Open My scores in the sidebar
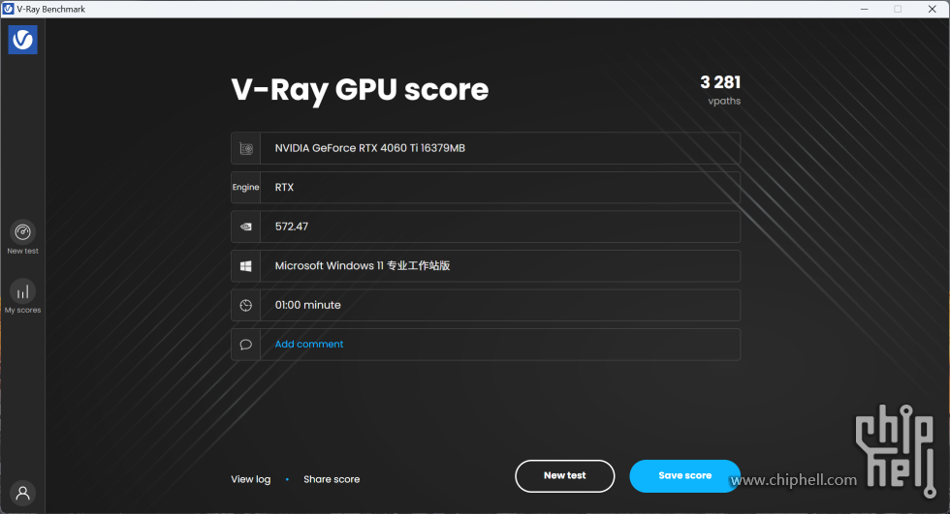The height and width of the screenshot is (514, 950). pos(23,296)
